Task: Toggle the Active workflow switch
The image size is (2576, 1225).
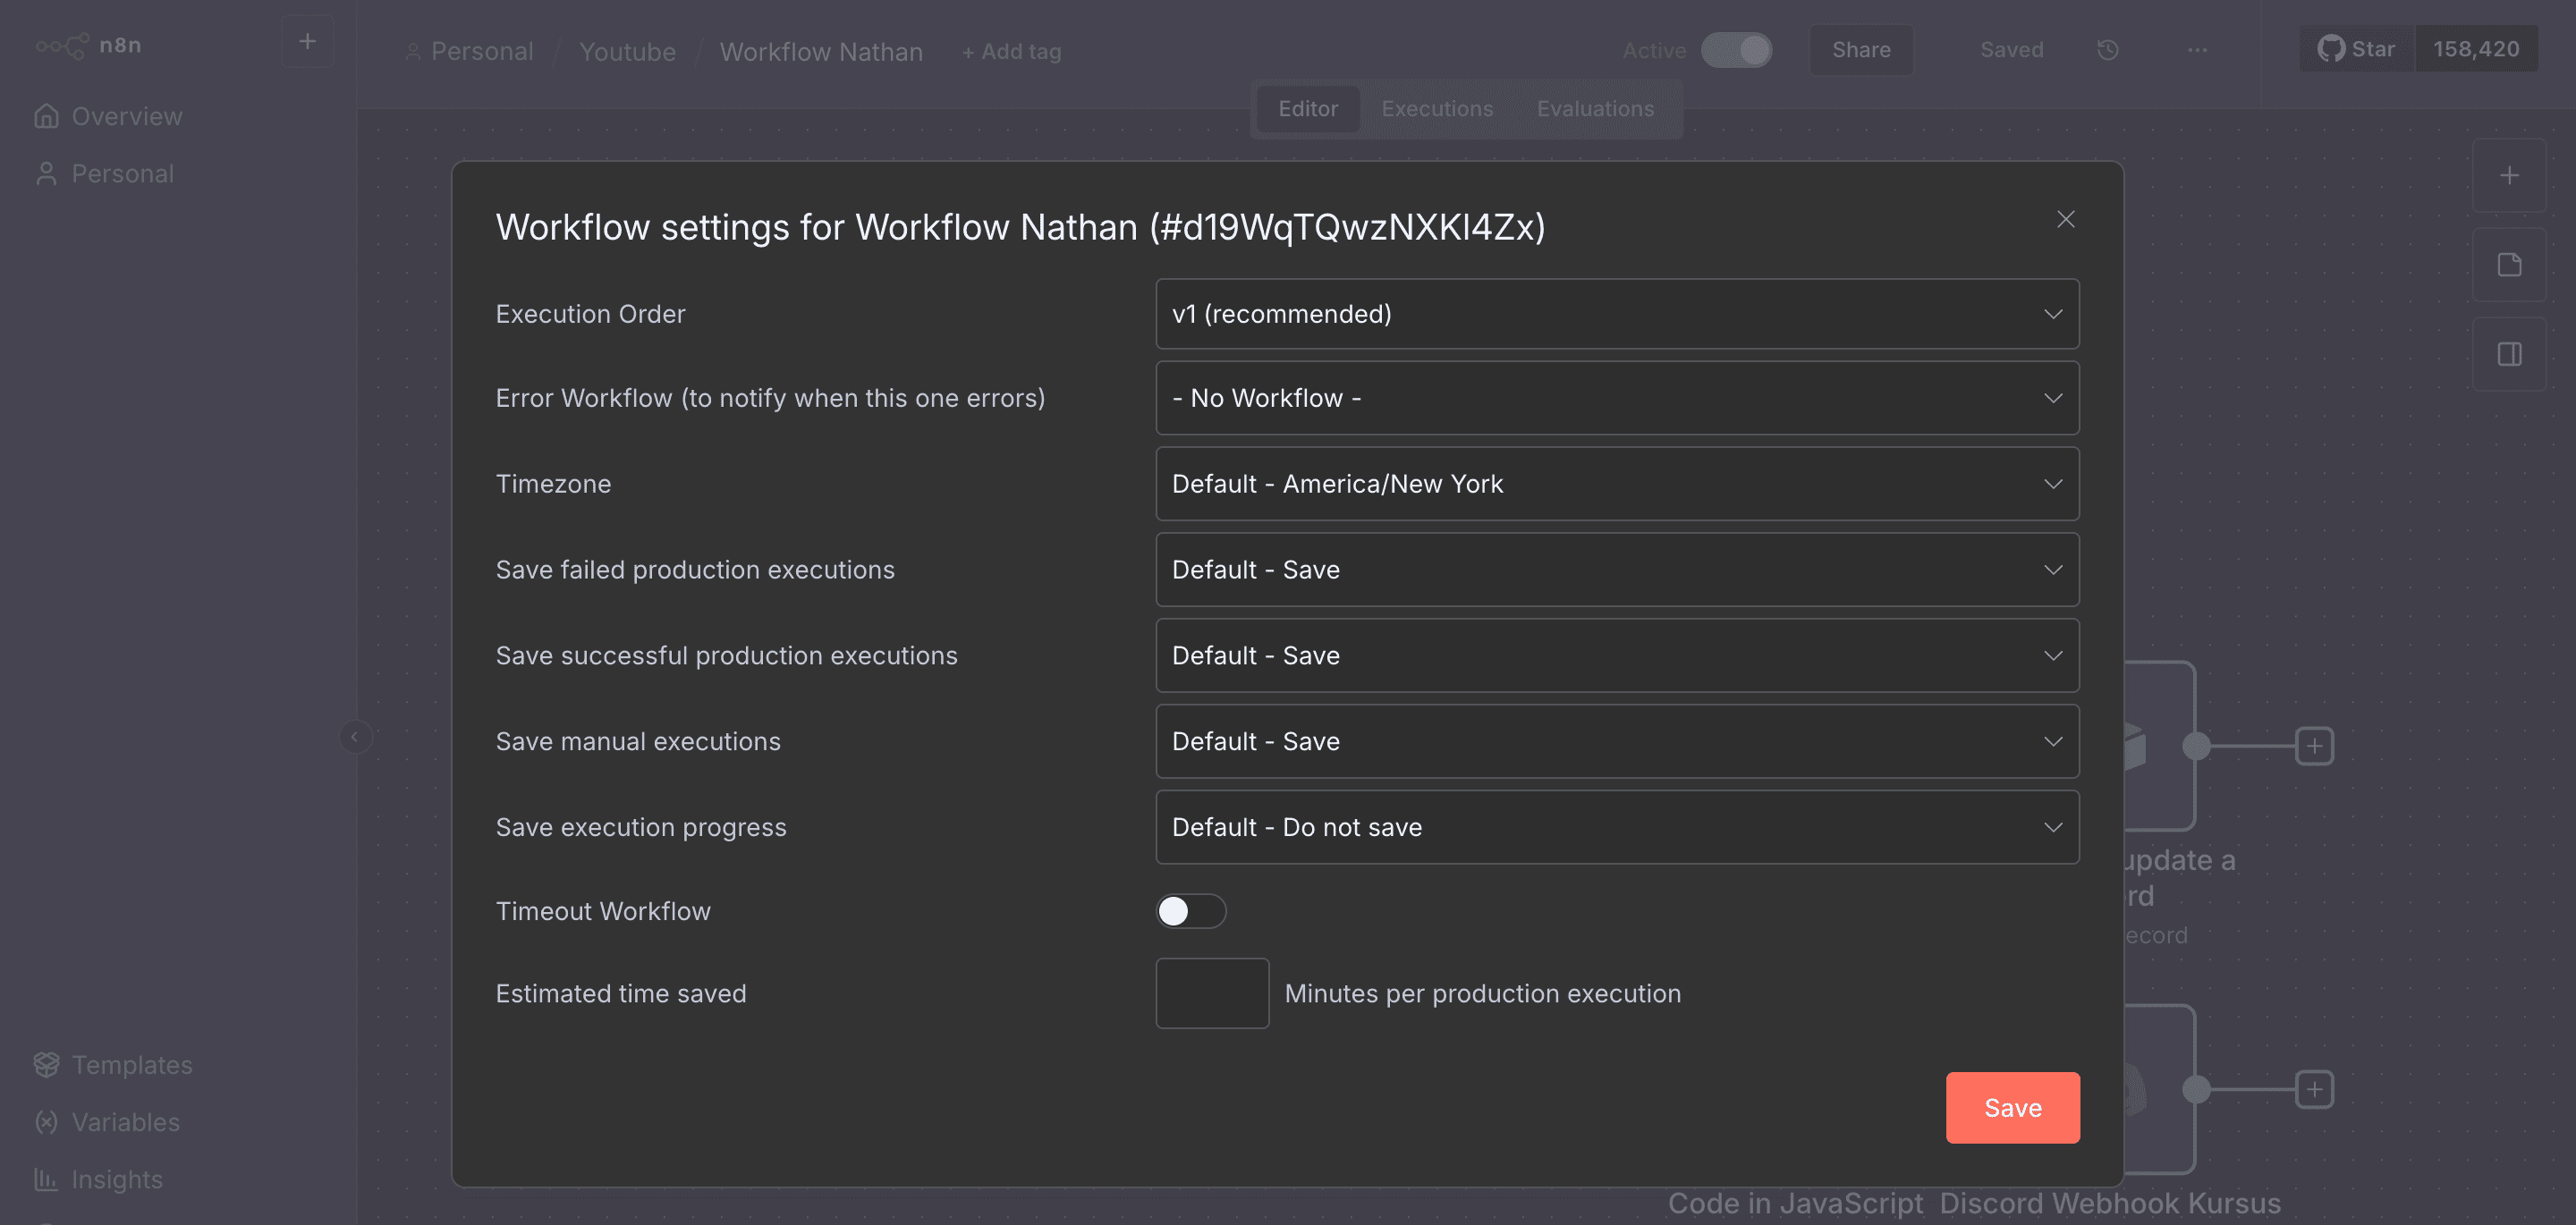Action: (1736, 50)
